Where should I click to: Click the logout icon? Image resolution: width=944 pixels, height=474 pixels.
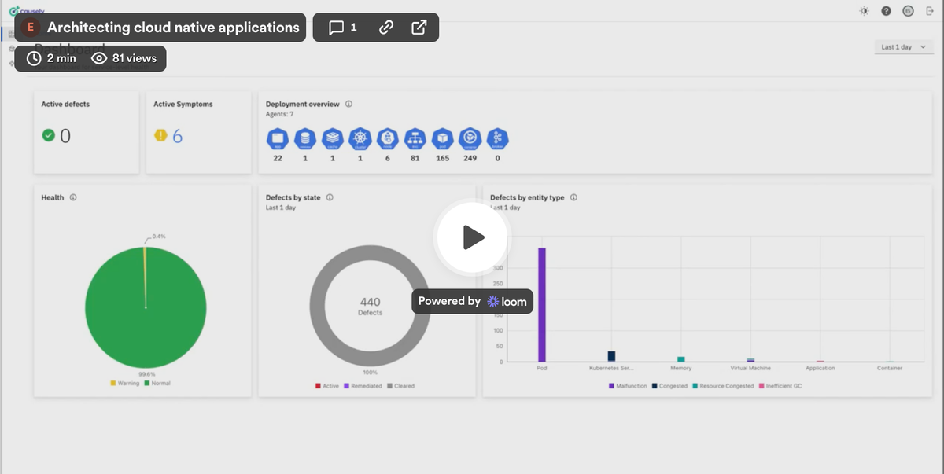pos(928,11)
